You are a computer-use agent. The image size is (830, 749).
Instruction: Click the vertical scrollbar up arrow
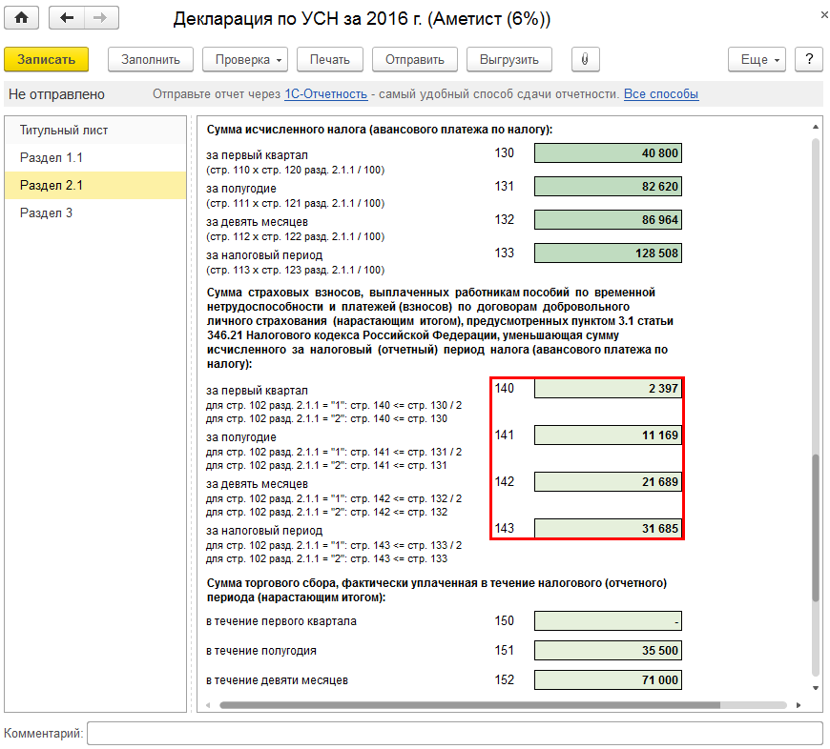tap(815, 127)
